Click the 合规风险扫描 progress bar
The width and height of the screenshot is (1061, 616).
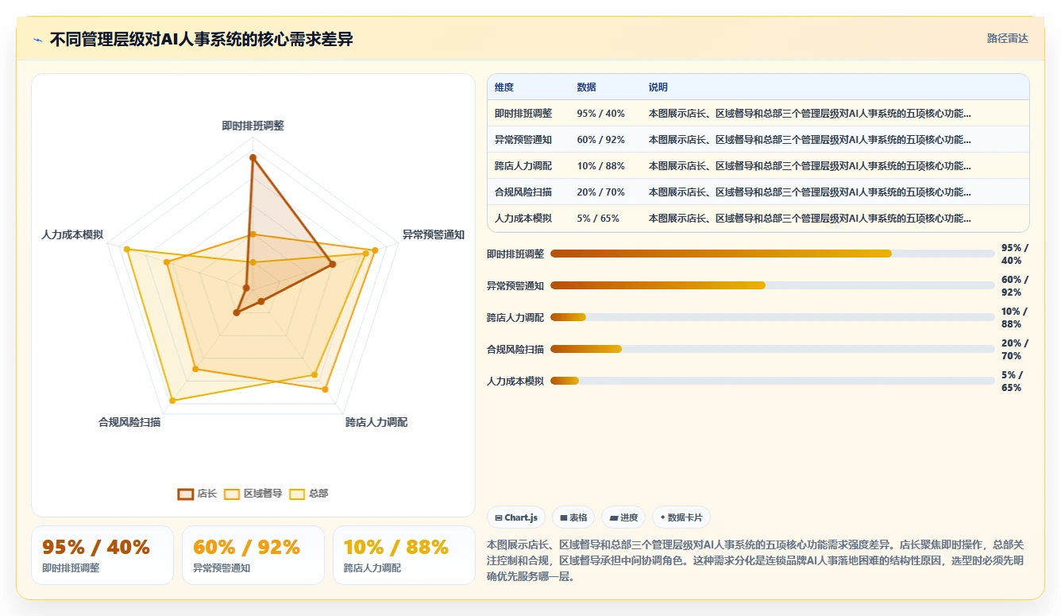click(x=773, y=349)
